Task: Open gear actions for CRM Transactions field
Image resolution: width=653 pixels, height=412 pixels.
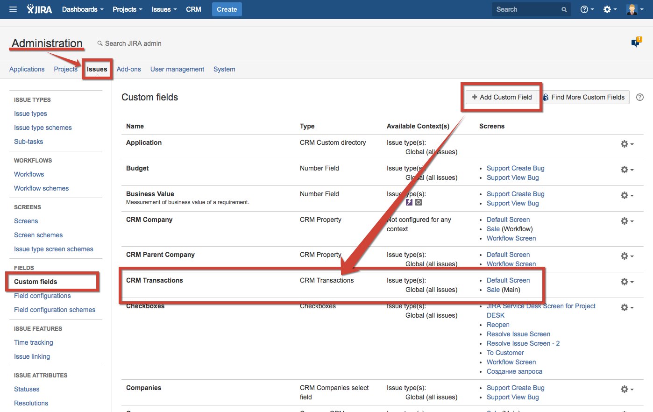Action: pos(626,282)
